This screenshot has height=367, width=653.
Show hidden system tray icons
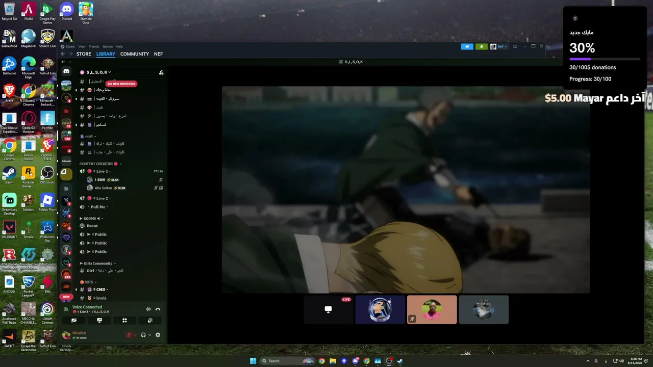coord(588,361)
